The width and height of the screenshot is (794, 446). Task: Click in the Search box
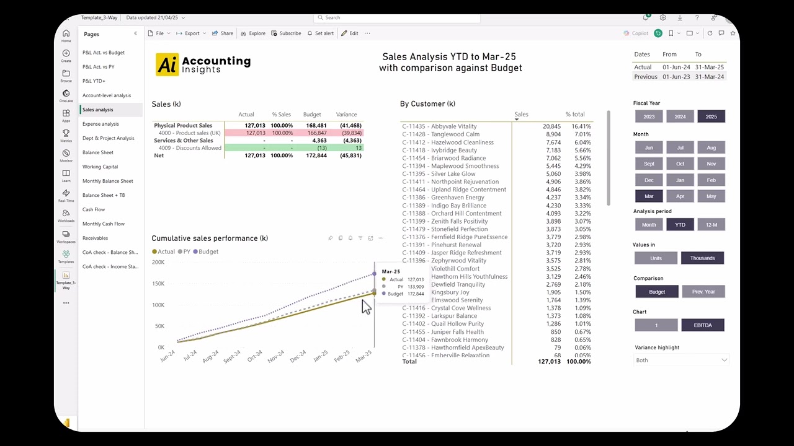396,17
